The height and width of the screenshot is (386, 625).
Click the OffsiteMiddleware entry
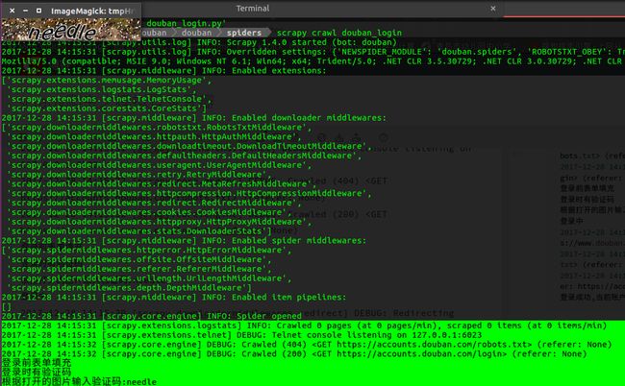coord(139,259)
